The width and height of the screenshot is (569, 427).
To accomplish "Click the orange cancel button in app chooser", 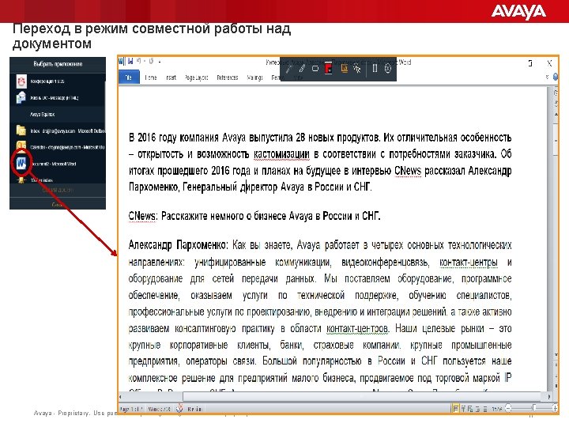I will 58,205.
